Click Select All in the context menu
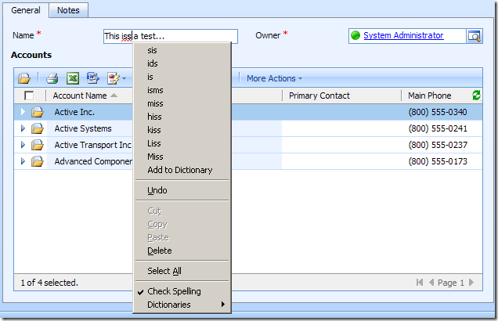 182,271
